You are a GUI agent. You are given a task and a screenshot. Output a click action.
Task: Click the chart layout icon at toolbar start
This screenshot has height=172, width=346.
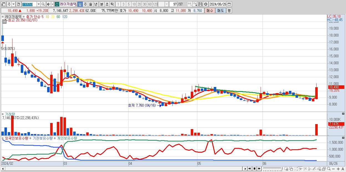[x=3, y=4]
